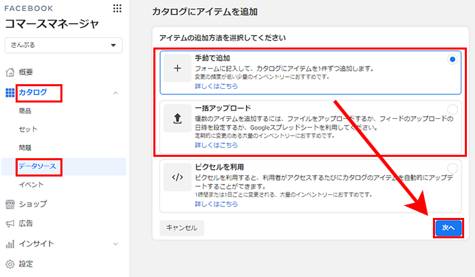Select the 手動で追加 radio button

click(453, 59)
